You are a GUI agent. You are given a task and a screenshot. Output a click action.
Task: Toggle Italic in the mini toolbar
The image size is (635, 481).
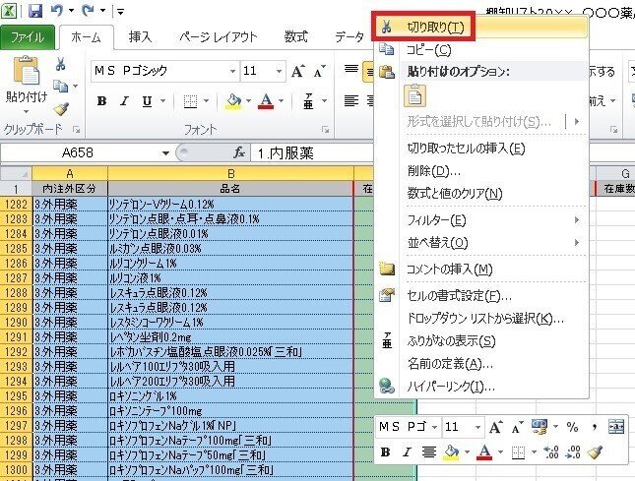coord(407,451)
